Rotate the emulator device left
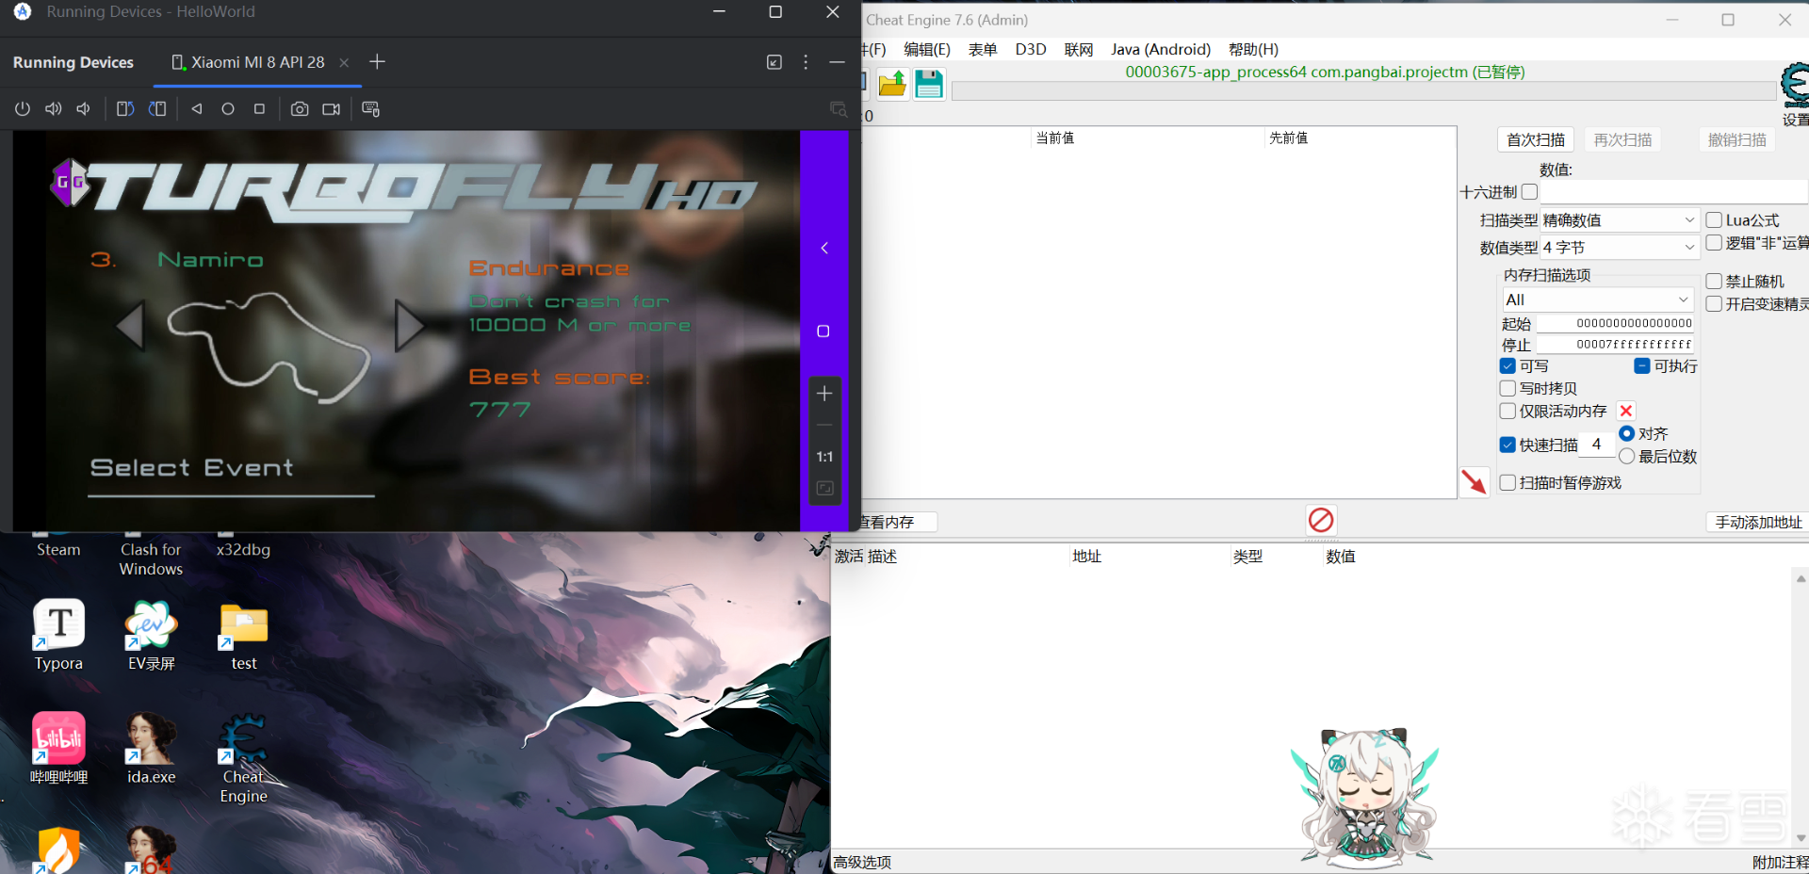The image size is (1809, 874). point(125,109)
